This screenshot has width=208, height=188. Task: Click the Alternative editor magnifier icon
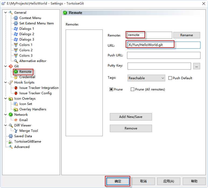[x=16, y=61]
